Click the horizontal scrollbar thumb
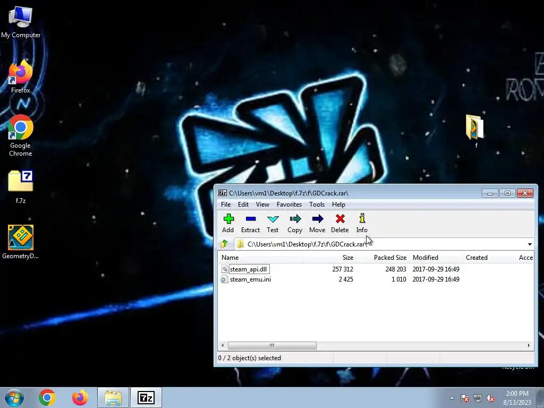Screen dimensions: 544x408 tap(272, 345)
